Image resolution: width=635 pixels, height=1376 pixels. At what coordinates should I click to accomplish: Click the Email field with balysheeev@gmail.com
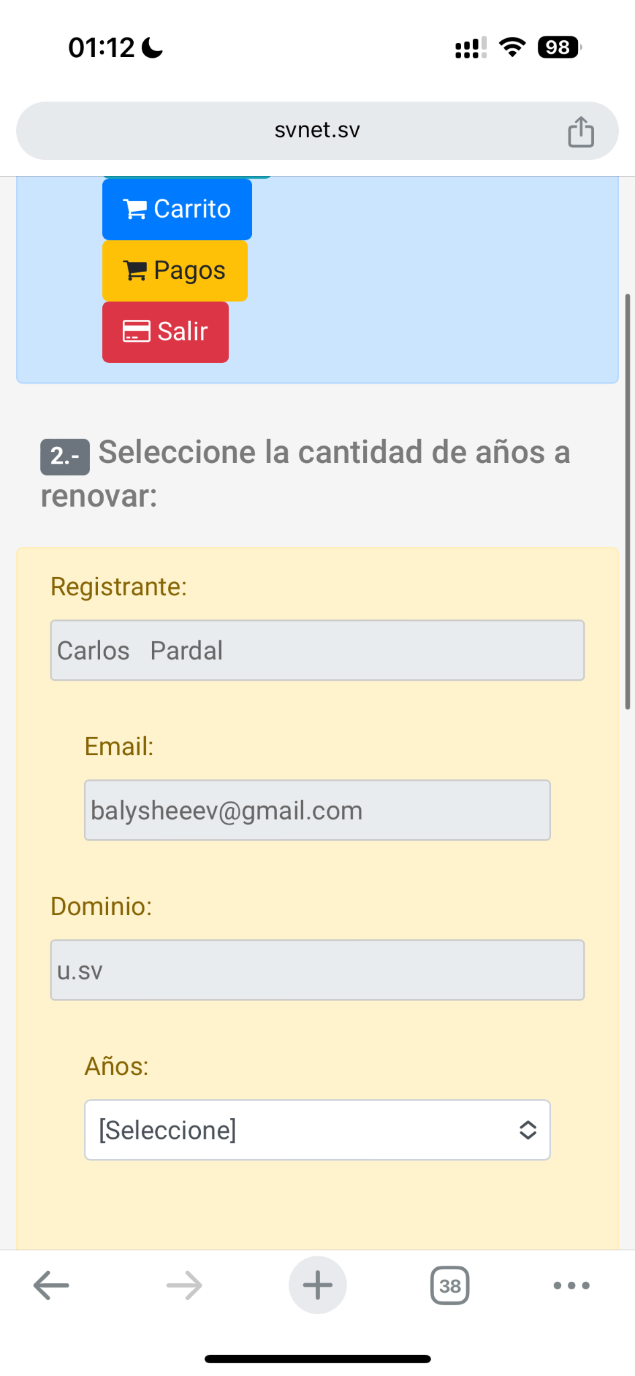pyautogui.click(x=317, y=810)
